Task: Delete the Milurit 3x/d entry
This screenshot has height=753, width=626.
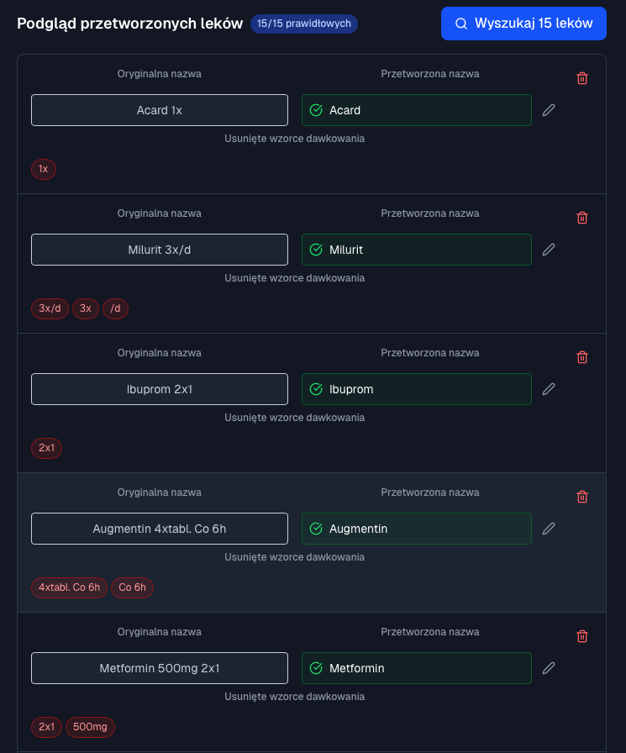Action: pos(582,218)
